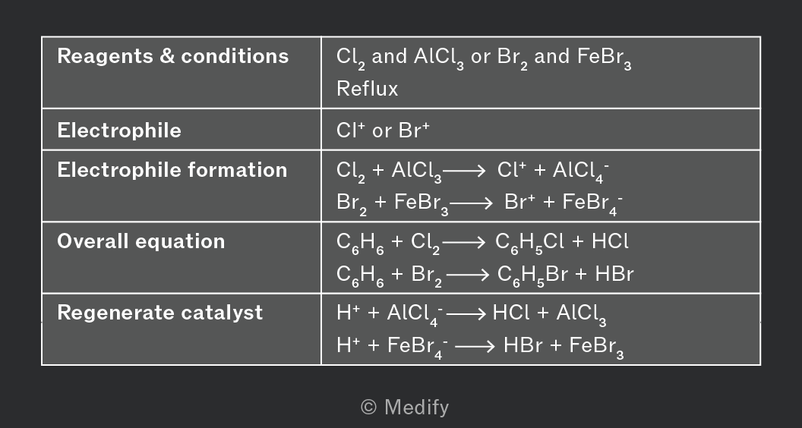Click the C6H5Br + HBr product text
This screenshot has width=802, height=428.
566,275
